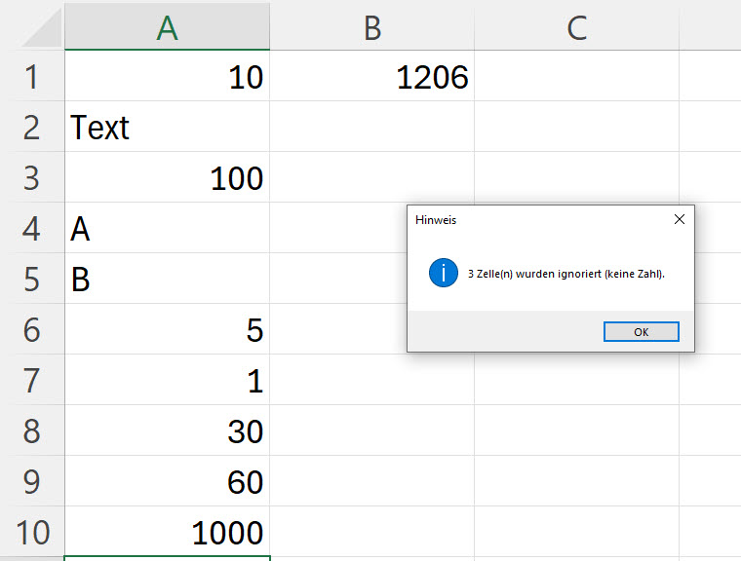Click the blue info icon in dialog
Viewport: 741px width, 561px height.
[x=444, y=274]
